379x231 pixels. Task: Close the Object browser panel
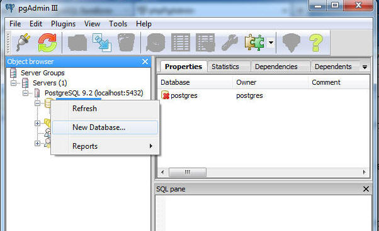click(145, 62)
